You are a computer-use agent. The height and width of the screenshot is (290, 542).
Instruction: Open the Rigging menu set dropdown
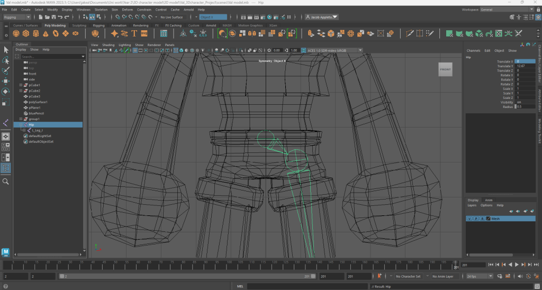pos(17,17)
